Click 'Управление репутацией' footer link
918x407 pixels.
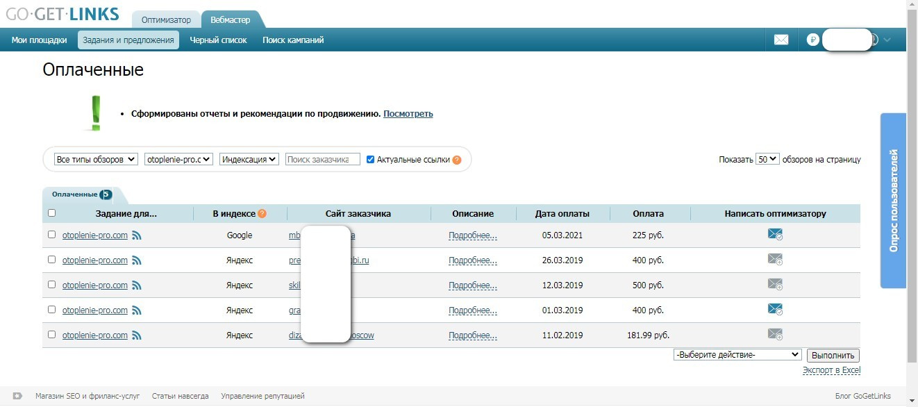point(262,396)
